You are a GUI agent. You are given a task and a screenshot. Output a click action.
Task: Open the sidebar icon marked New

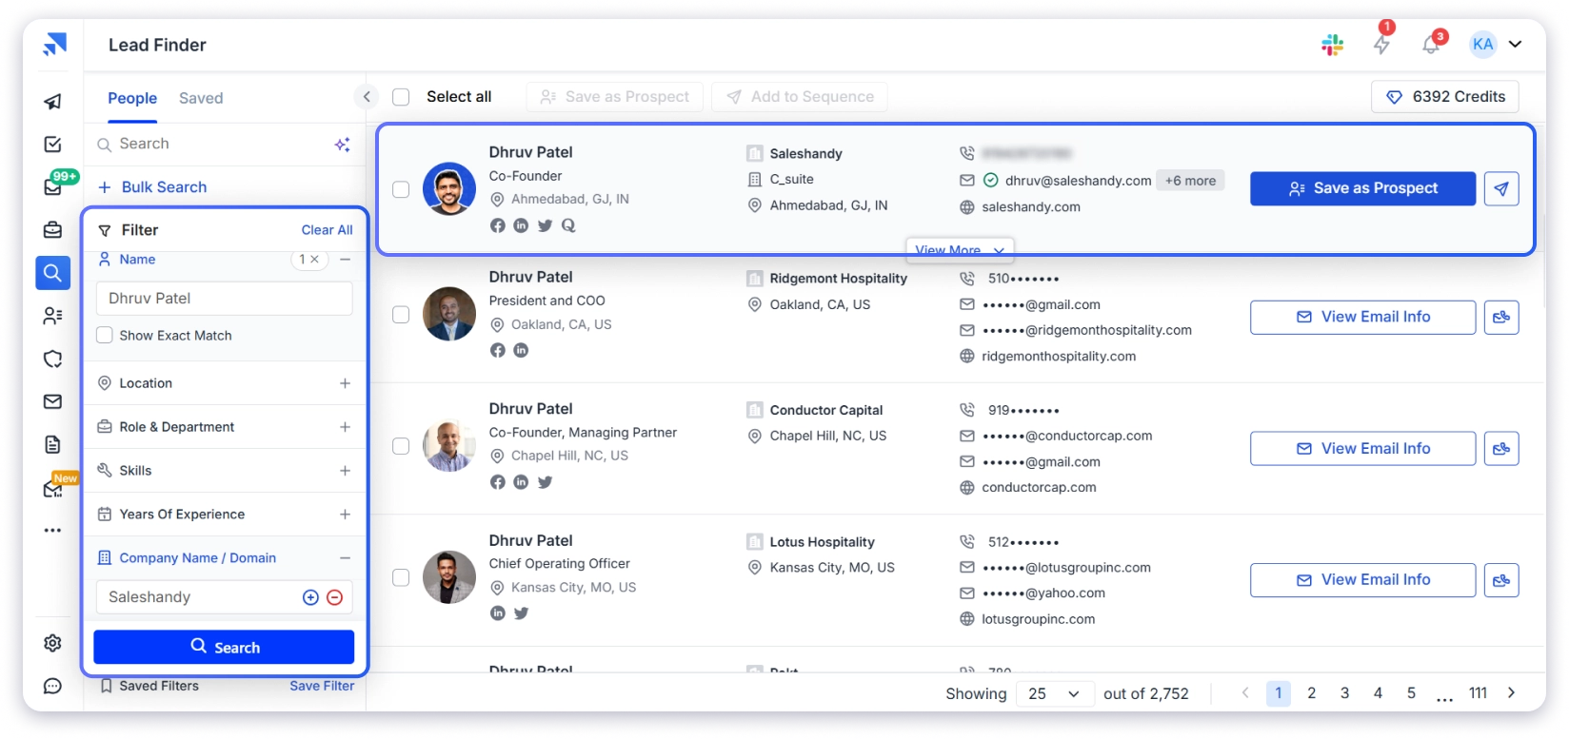53,488
